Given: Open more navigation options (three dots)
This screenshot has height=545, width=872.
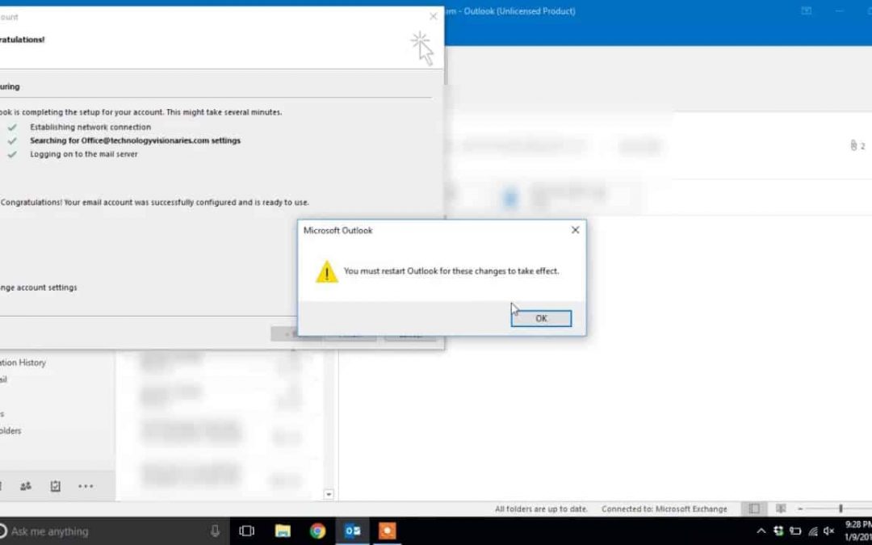Looking at the screenshot, I should tap(86, 486).
